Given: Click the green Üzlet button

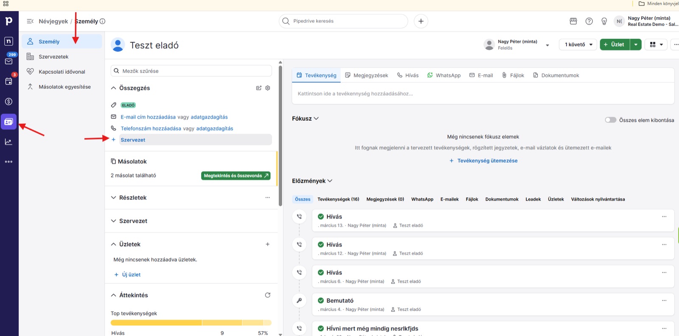Looking at the screenshot, I should [x=615, y=44].
